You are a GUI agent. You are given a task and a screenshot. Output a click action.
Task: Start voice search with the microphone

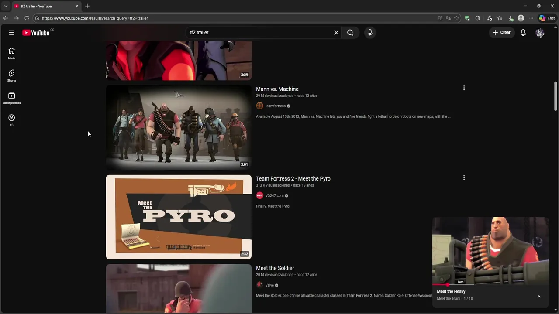[370, 33]
